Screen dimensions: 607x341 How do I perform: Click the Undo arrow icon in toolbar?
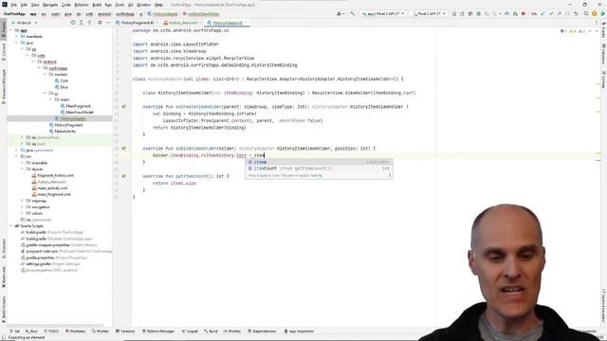pyautogui.click(x=576, y=13)
